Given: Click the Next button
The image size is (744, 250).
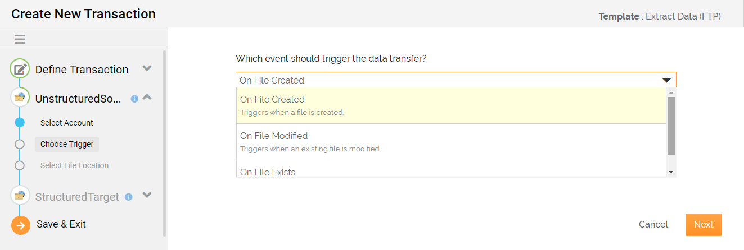Looking at the screenshot, I should [x=704, y=224].
